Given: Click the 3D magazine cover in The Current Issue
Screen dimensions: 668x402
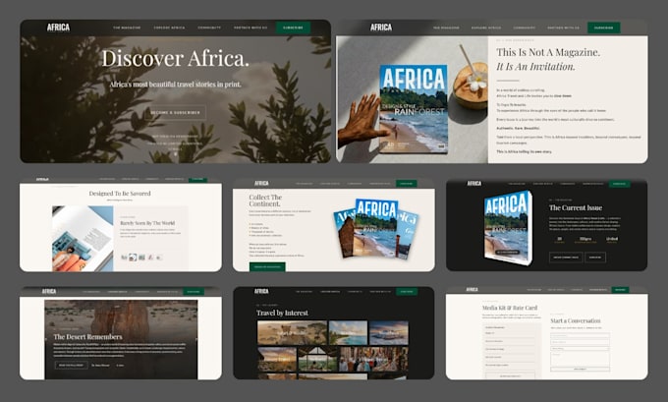Looking at the screenshot, I should 508,227.
